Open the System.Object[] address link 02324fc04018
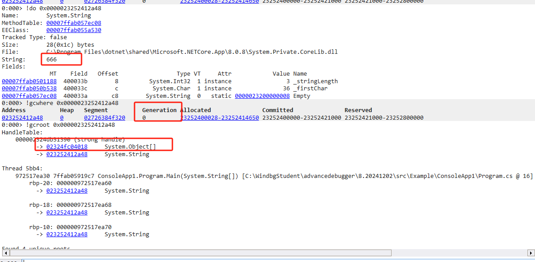The image size is (535, 262). (x=67, y=147)
